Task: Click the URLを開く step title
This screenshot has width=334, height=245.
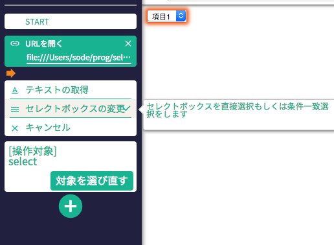Action: pos(44,44)
